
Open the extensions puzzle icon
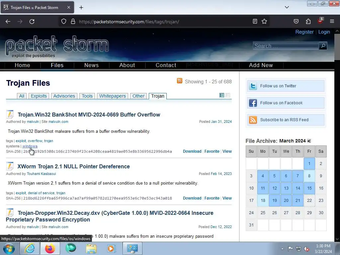pyautogui.click(x=308, y=21)
